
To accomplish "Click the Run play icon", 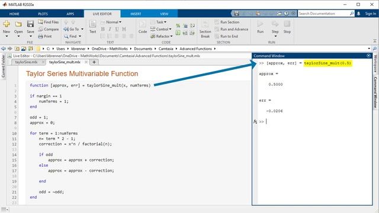I will click(261, 24).
